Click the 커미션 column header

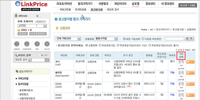(108, 55)
